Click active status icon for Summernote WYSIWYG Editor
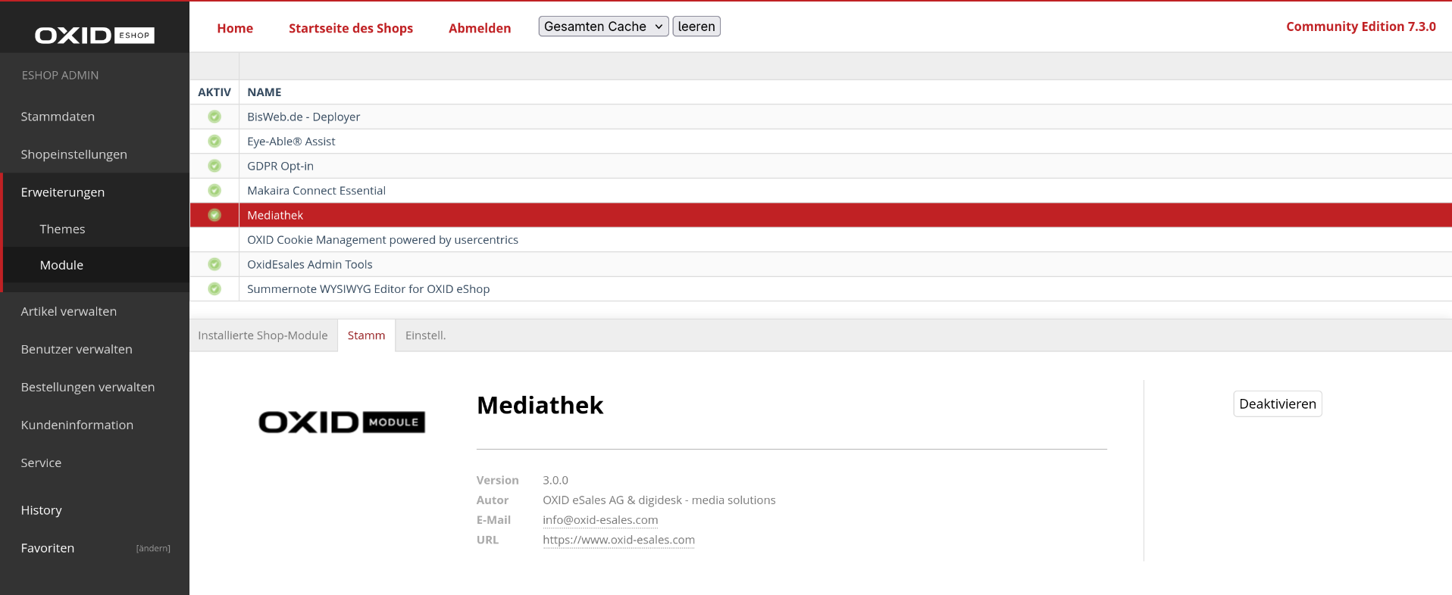This screenshot has height=595, width=1452. click(214, 289)
